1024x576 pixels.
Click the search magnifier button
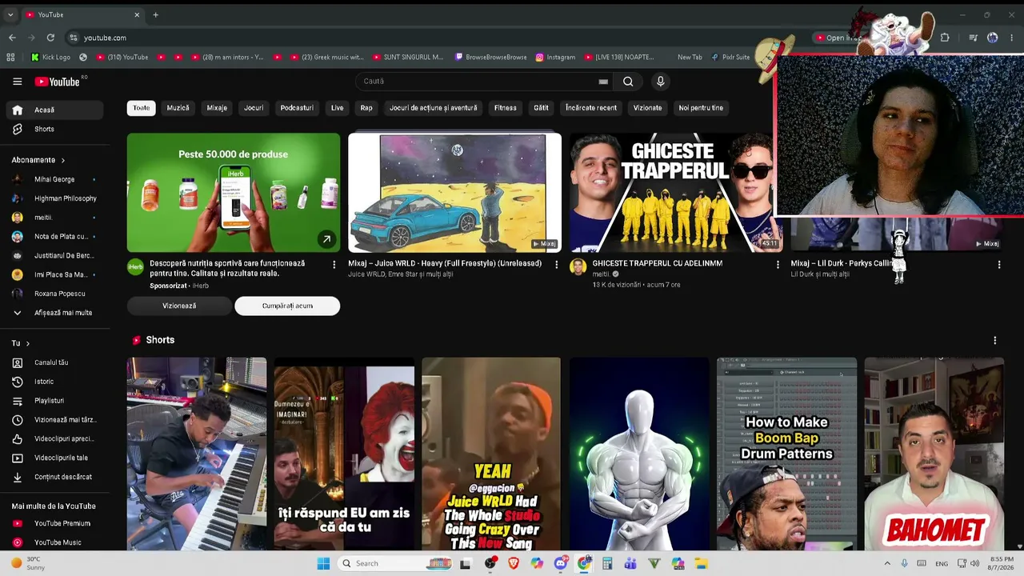pyautogui.click(x=628, y=81)
